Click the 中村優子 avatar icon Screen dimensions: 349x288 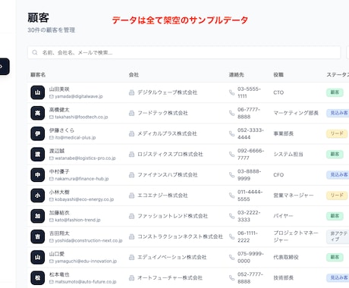pos(38,175)
